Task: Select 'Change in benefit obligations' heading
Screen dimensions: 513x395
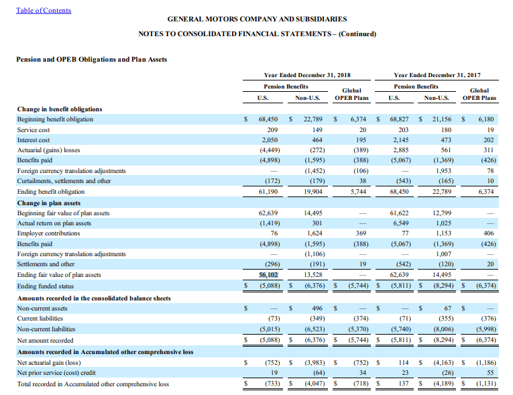Action: click(x=60, y=109)
